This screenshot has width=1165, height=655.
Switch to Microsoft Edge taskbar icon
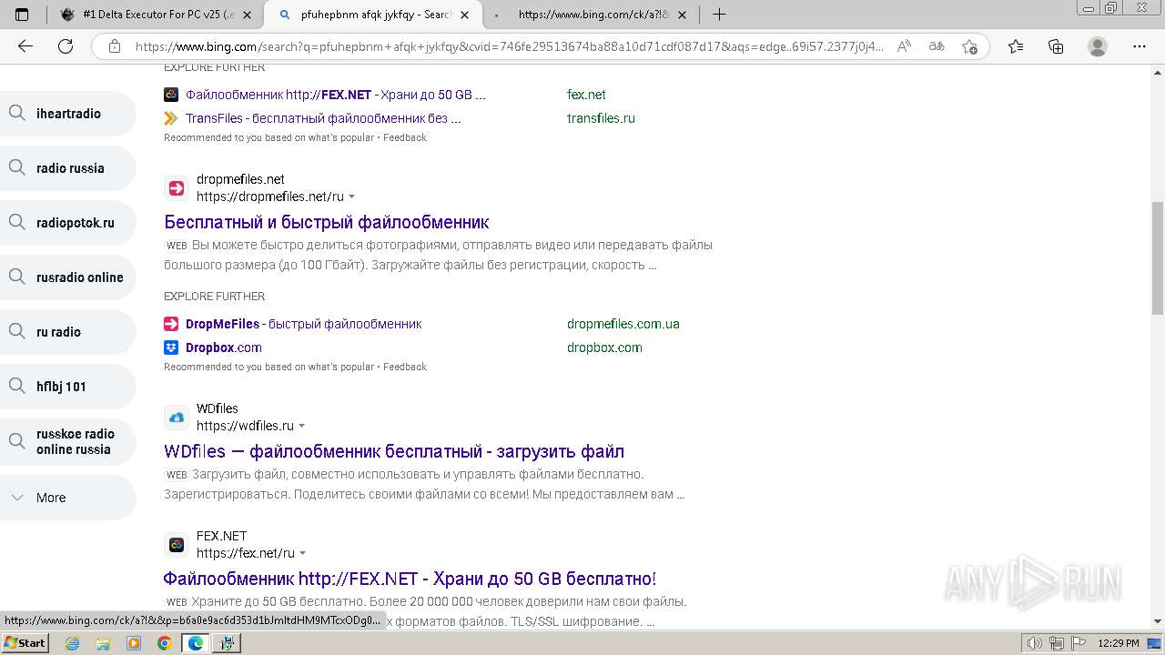pos(195,643)
